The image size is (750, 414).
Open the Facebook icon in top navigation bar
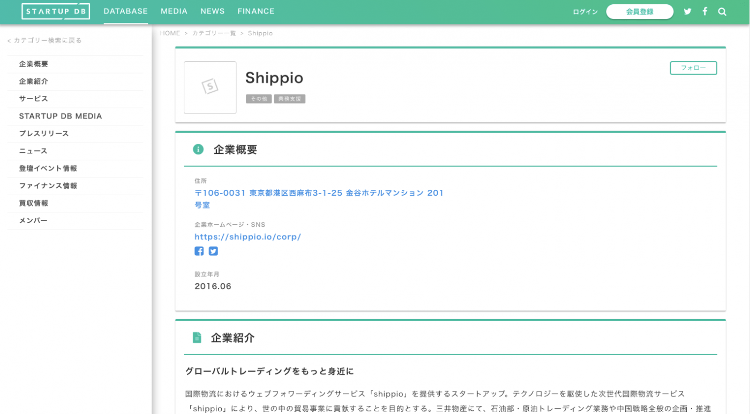[705, 11]
